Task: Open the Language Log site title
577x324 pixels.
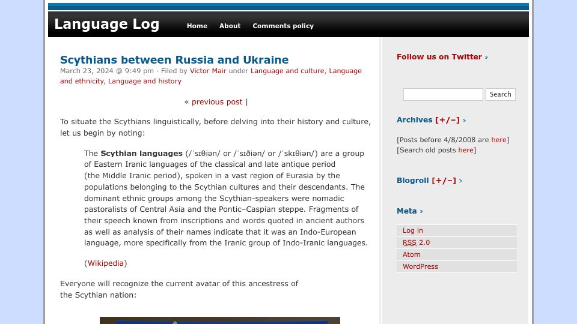Action: pyautogui.click(x=107, y=24)
